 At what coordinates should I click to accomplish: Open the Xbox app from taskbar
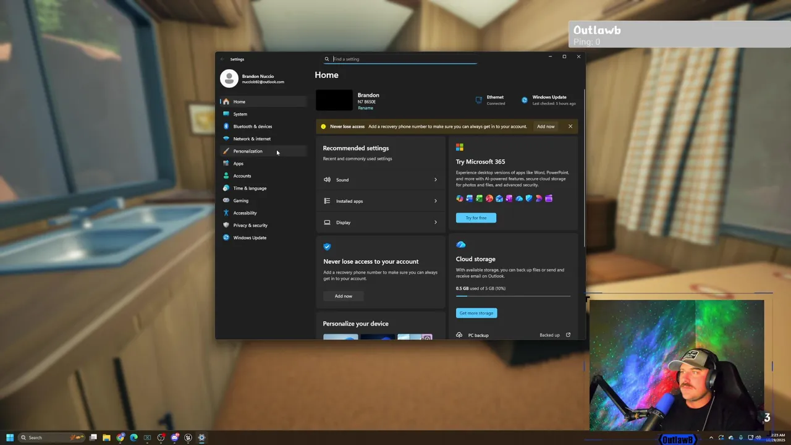coord(147,438)
